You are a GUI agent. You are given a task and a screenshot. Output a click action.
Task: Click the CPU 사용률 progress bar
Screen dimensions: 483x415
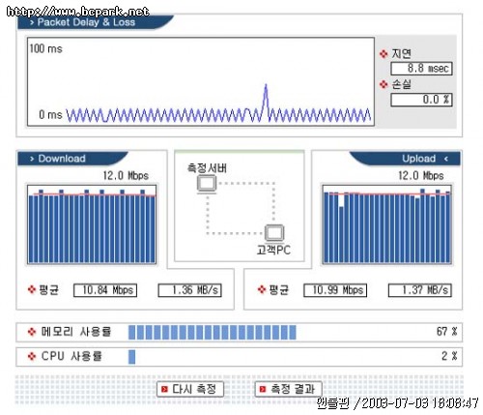pos(131,357)
